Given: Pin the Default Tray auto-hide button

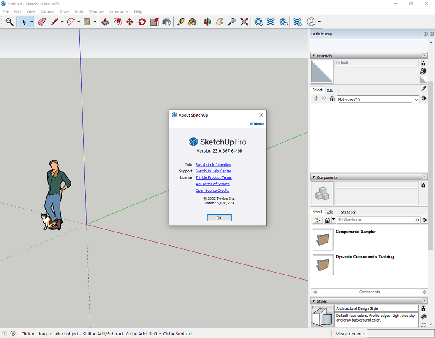Looking at the screenshot, I should pyautogui.click(x=426, y=34).
